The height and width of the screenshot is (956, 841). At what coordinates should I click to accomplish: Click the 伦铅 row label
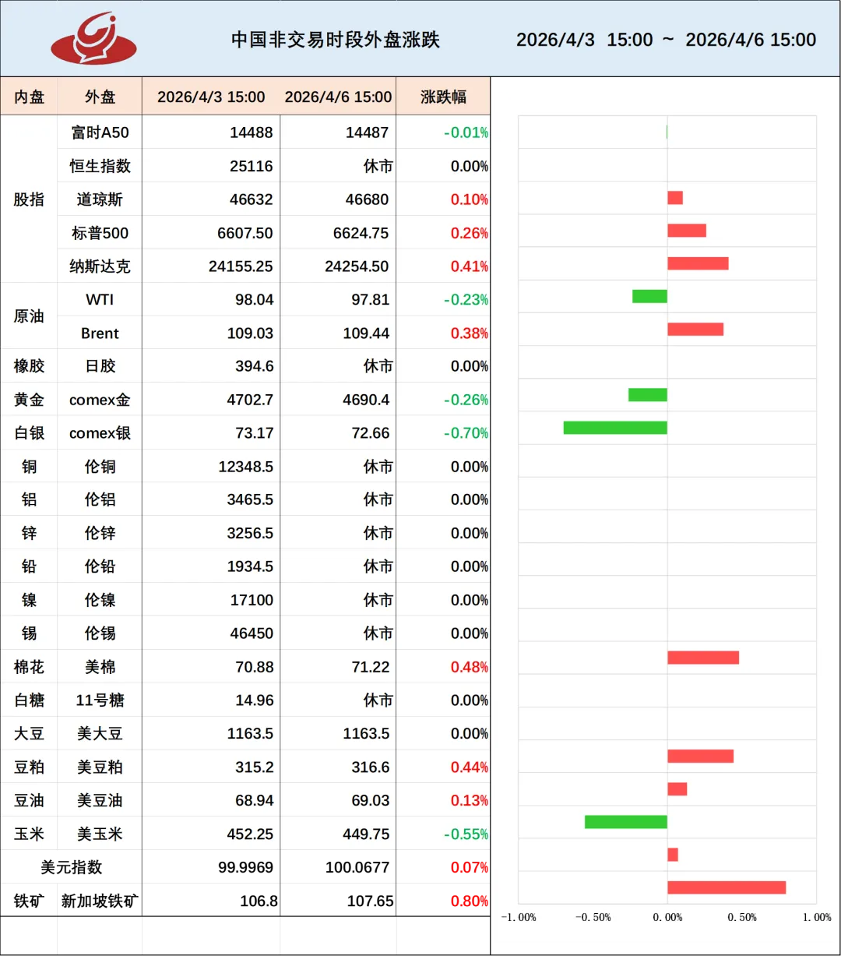[x=100, y=566]
